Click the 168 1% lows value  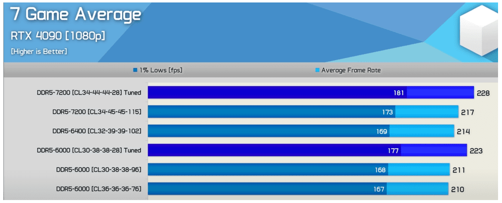380,170
